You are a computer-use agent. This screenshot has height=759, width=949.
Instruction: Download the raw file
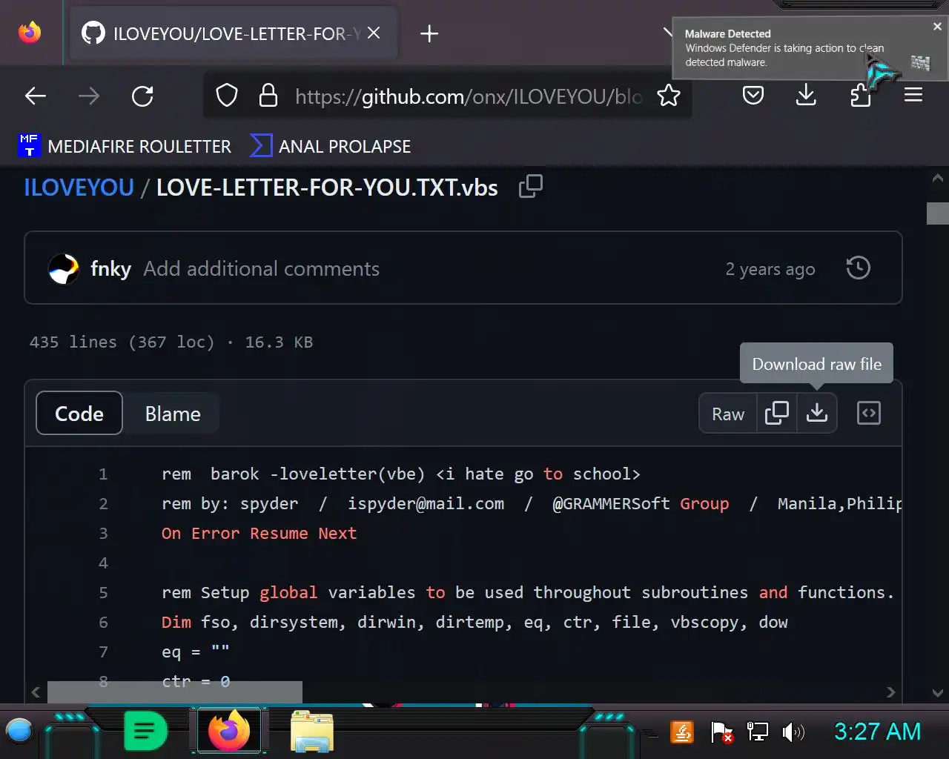pos(817,414)
